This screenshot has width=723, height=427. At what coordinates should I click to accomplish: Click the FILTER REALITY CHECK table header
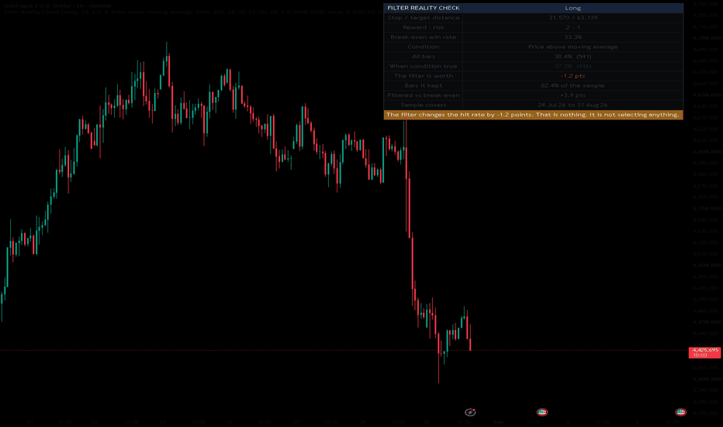(x=424, y=8)
